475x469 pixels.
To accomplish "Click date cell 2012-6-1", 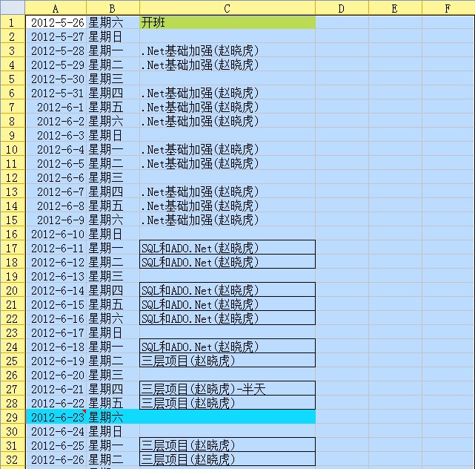I will click(x=56, y=107).
